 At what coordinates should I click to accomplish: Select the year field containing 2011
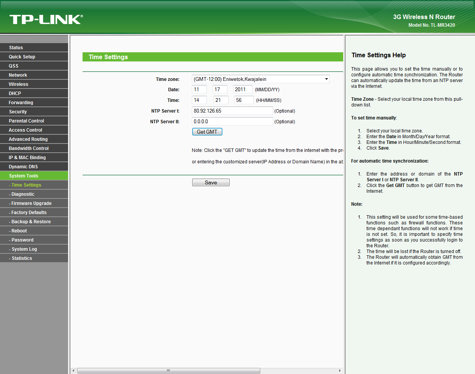pyautogui.click(x=242, y=89)
